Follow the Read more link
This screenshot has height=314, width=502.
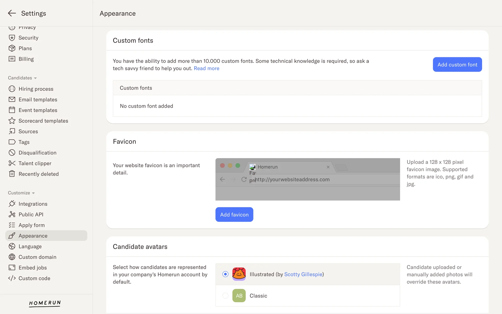coord(206,68)
